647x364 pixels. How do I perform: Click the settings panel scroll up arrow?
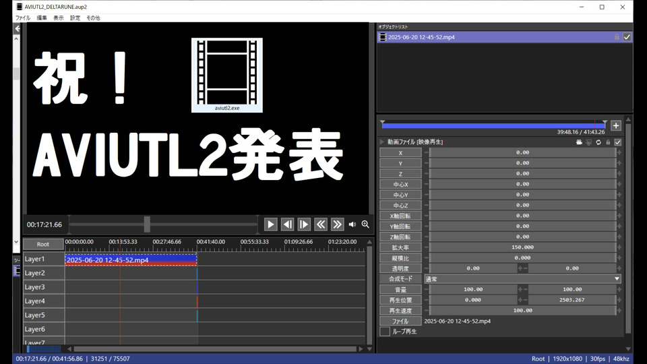coord(628,120)
